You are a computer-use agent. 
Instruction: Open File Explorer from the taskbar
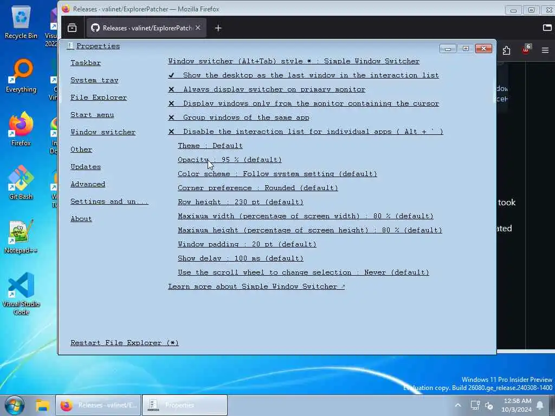[42, 405]
